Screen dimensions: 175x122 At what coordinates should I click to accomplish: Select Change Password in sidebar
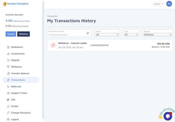(x=21, y=113)
